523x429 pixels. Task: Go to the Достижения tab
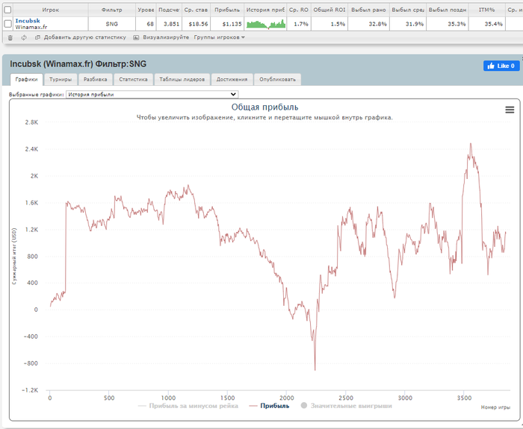coord(232,79)
